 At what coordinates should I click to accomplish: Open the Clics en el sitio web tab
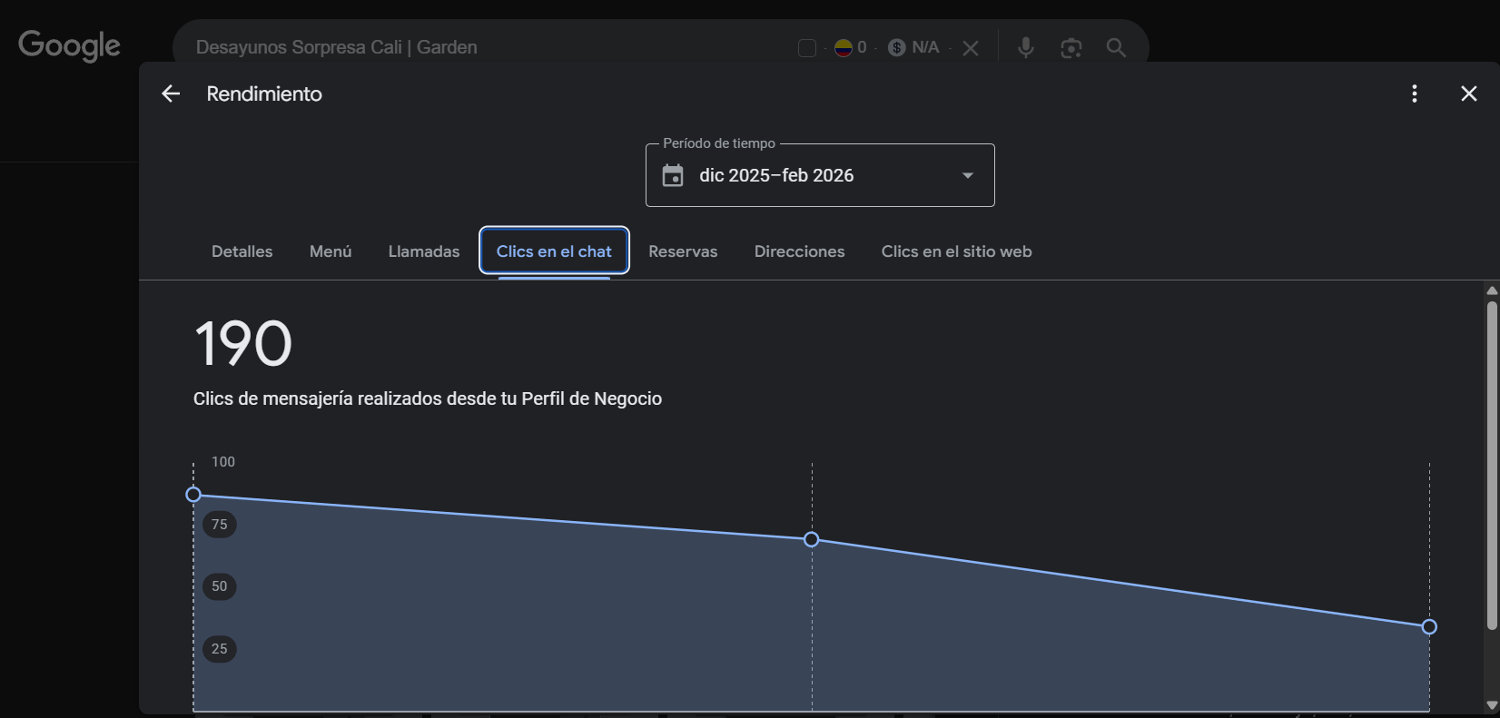[x=956, y=251]
